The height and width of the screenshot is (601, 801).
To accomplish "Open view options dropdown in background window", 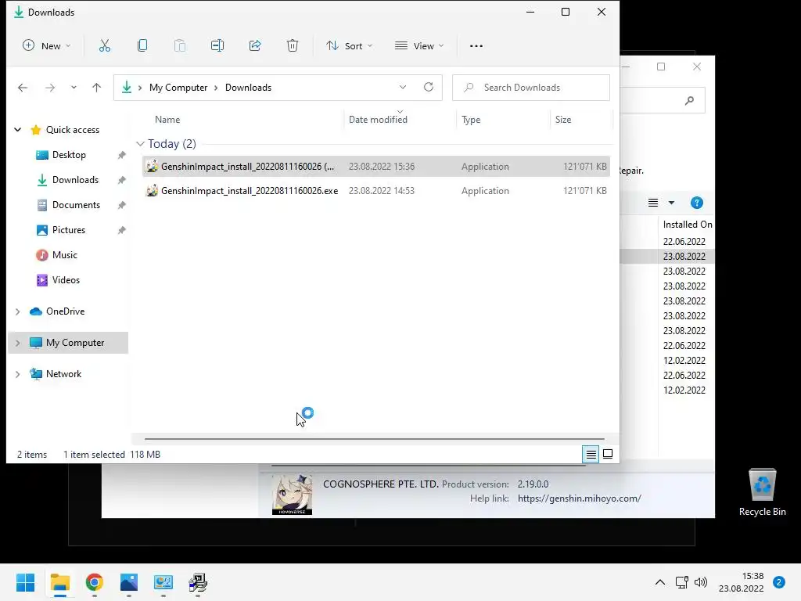I will [x=671, y=203].
